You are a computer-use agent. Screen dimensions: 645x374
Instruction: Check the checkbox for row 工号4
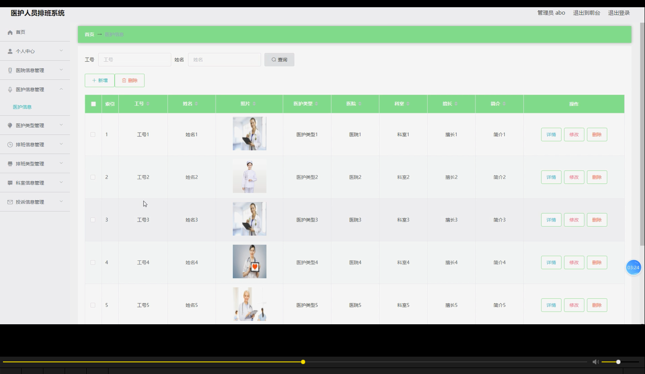pyautogui.click(x=93, y=263)
